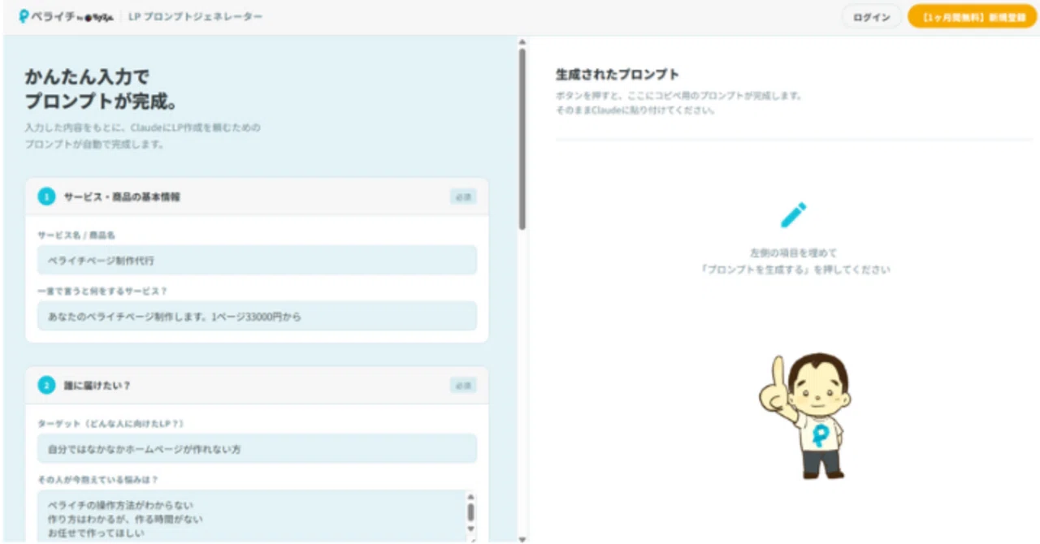This screenshot has height=544, width=1040.
Task: Click the left panel scroll down arrow
Action: click(522, 538)
